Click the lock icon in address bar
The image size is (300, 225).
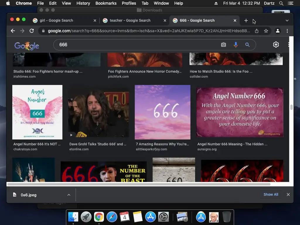(x=43, y=31)
